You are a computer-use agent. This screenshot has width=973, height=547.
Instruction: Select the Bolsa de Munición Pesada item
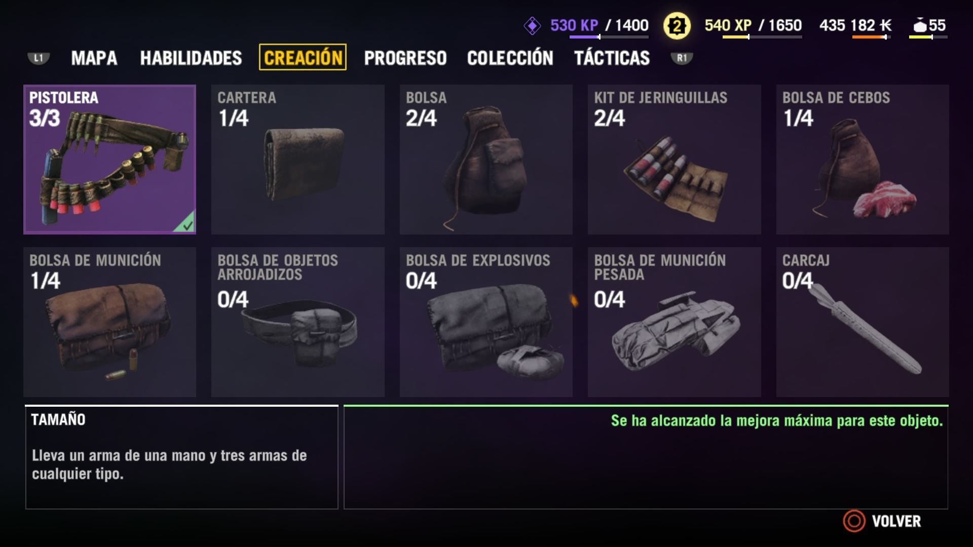675,322
